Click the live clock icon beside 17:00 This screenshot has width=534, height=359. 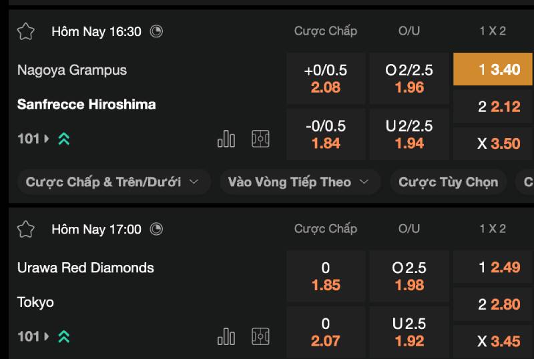(156, 230)
